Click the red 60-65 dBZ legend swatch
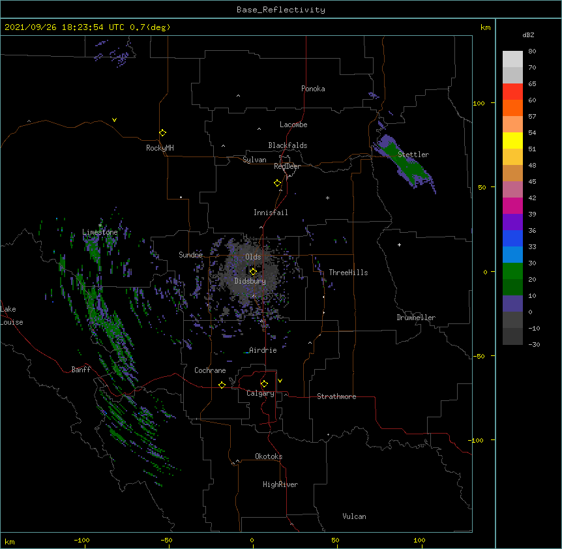This screenshot has width=562, height=549. pyautogui.click(x=512, y=92)
